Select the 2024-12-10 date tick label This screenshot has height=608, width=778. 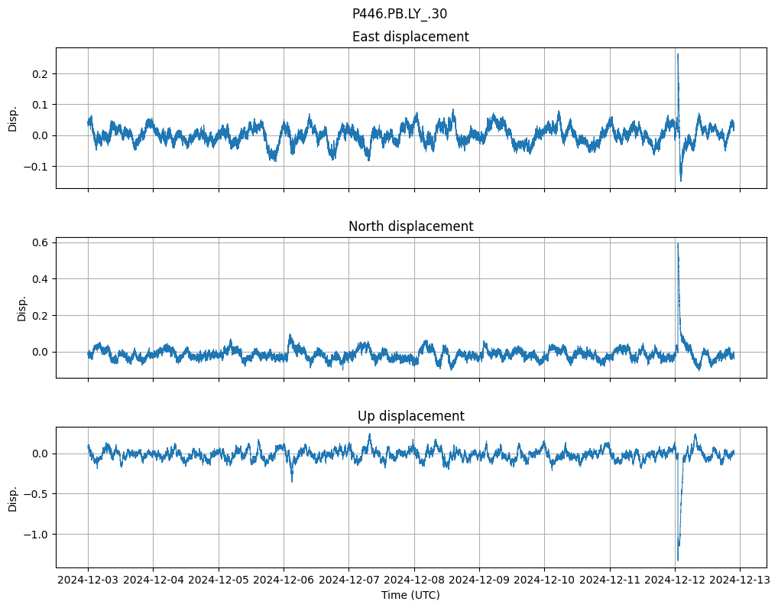(544, 580)
